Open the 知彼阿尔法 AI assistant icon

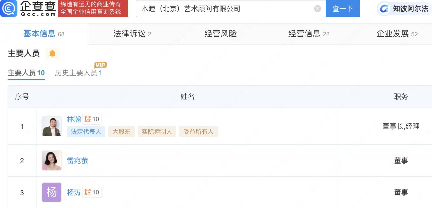click(384, 9)
